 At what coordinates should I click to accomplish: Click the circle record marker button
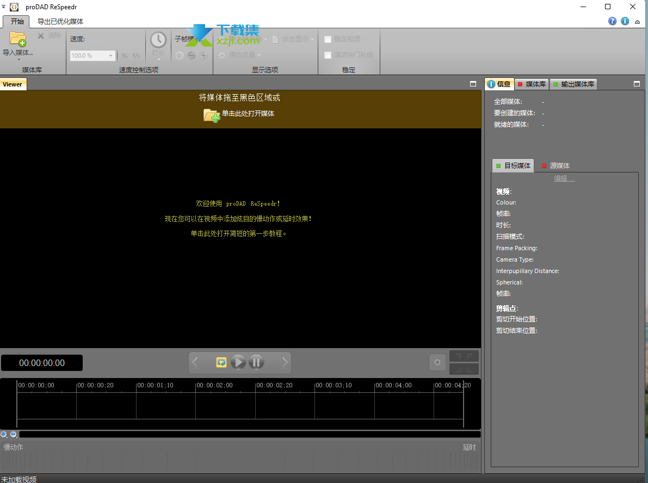(x=437, y=362)
